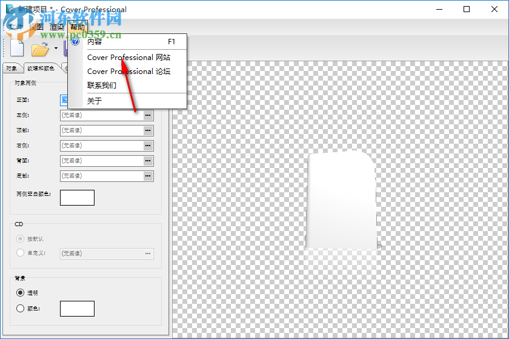Click the 背面 image path field

[x=102, y=161]
